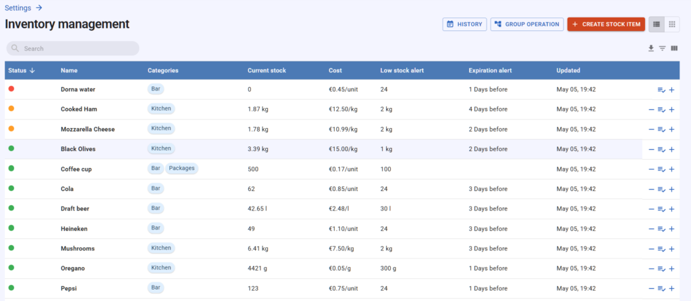Viewport: 691px width, 301px height.
Task: Open stock check for Coffee cup
Action: [661, 169]
